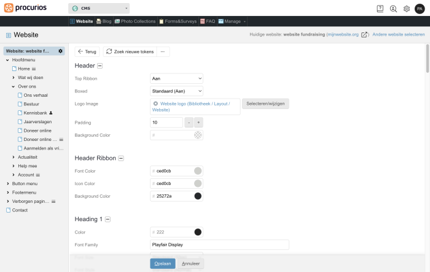Open the FAQ tab

[x=208, y=21]
